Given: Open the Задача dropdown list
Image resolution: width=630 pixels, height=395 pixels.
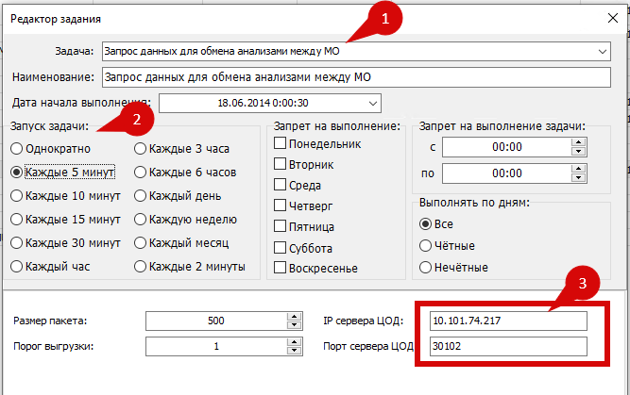Looking at the screenshot, I should coord(602,51).
